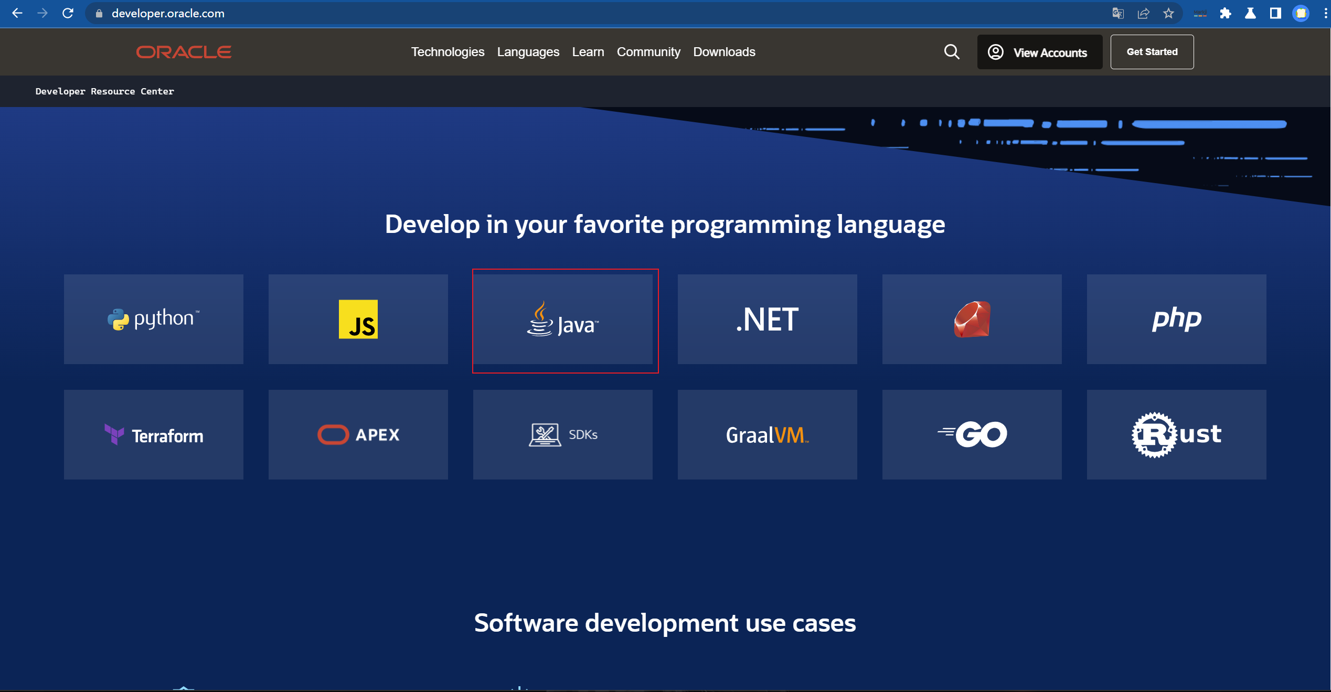
Task: Open the Python language tile
Action: pos(154,319)
